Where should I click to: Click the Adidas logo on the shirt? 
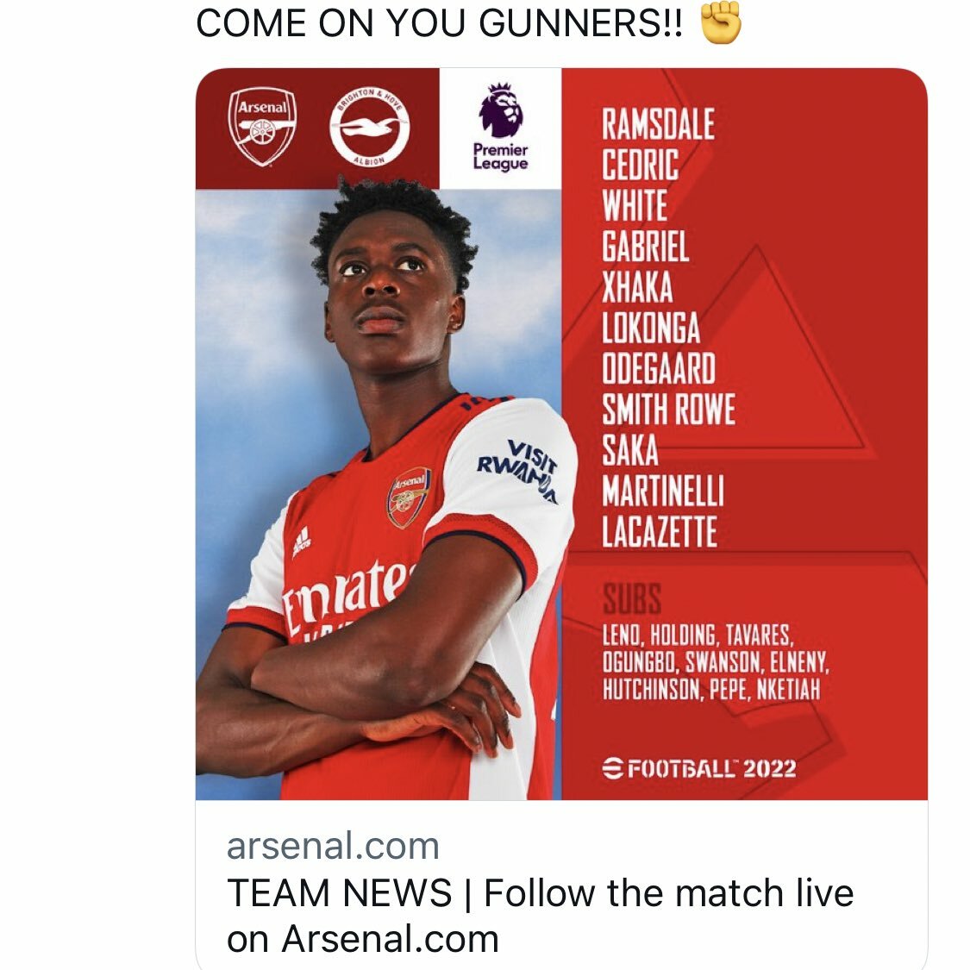tap(301, 542)
